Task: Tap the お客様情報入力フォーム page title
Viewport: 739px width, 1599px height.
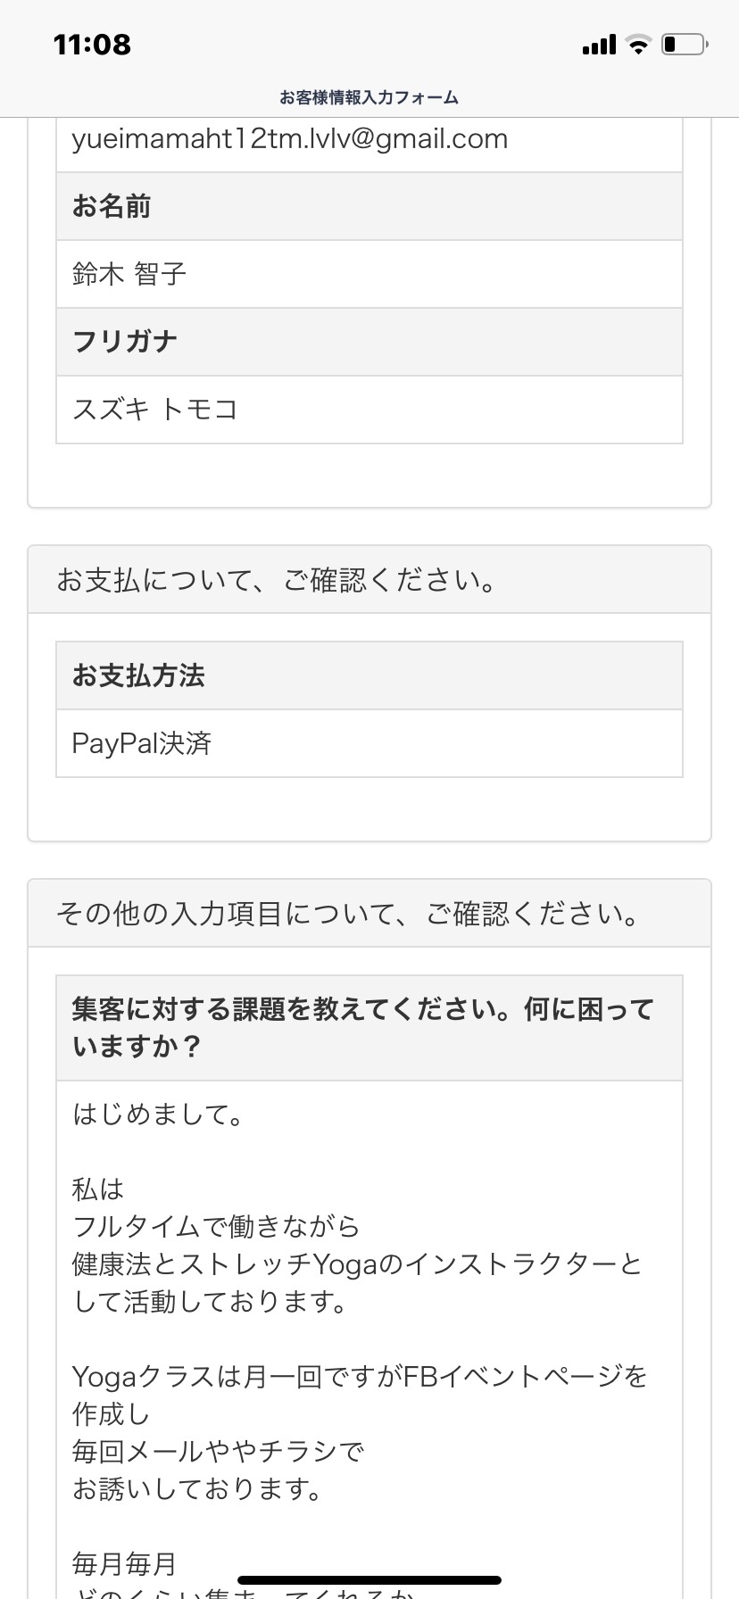Action: tap(369, 97)
